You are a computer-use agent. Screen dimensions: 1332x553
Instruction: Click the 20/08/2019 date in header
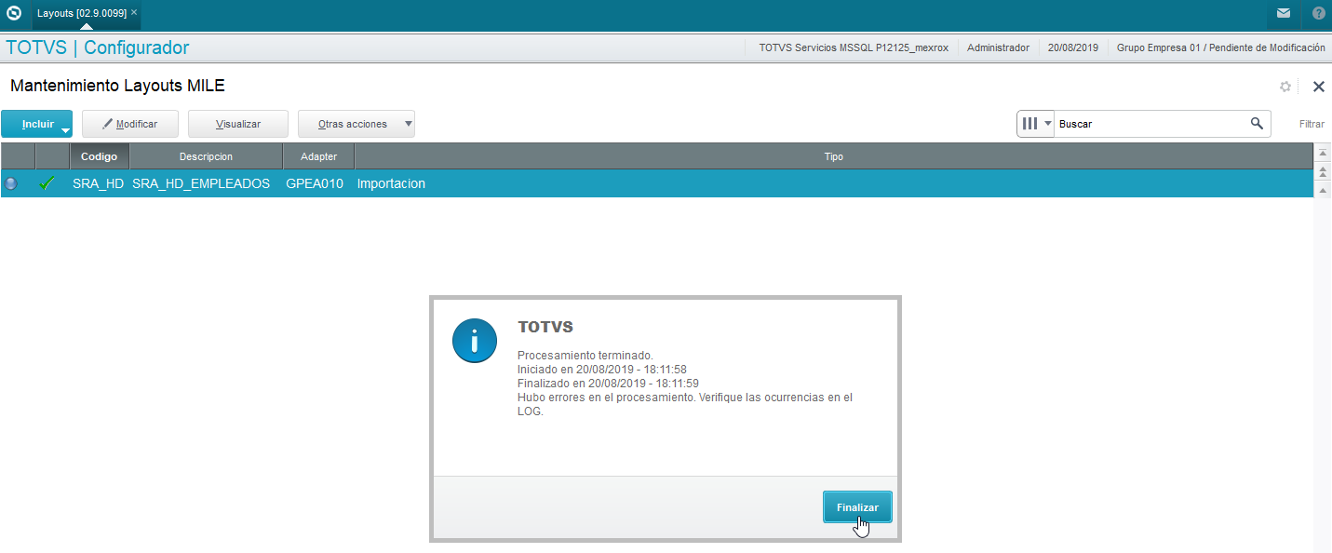click(1073, 47)
